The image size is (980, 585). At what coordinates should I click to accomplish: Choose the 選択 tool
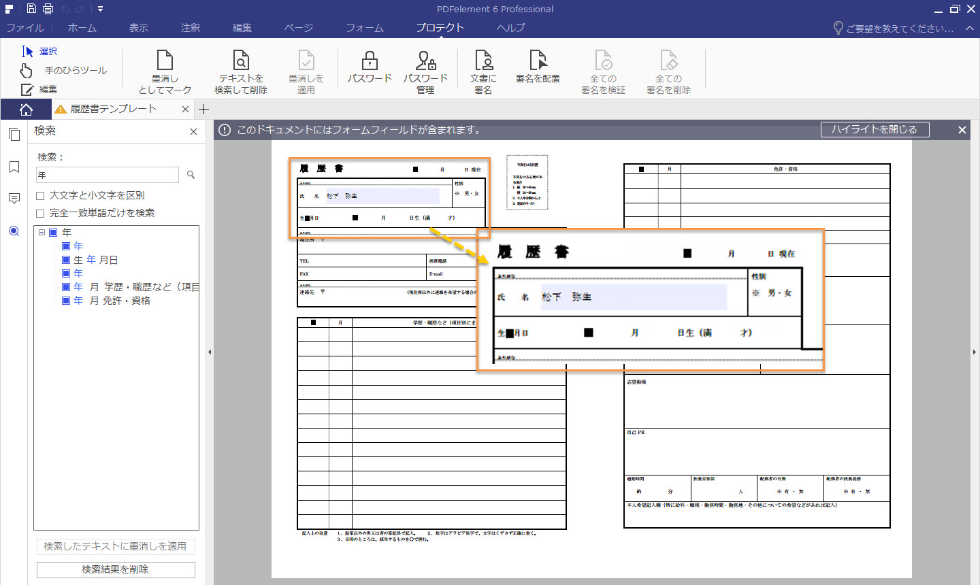[39, 51]
